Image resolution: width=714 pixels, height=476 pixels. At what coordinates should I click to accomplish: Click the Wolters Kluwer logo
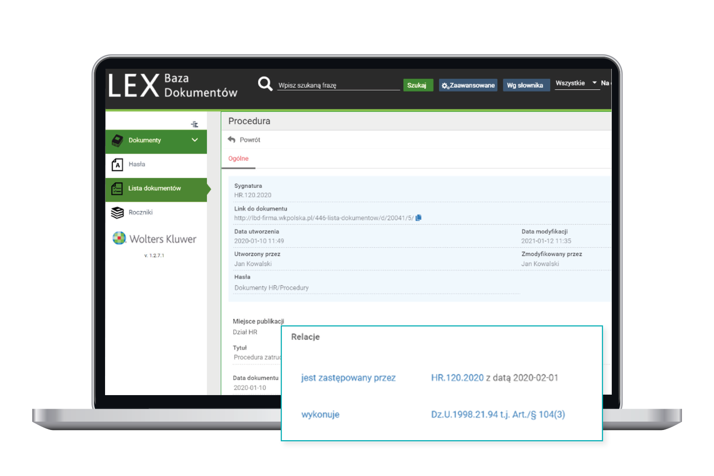(155, 238)
